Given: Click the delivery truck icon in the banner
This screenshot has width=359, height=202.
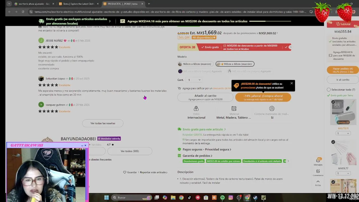Looking at the screenshot, I should [x=42, y=21].
